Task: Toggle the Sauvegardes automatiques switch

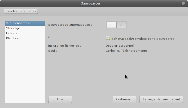Action: coord(117,25)
